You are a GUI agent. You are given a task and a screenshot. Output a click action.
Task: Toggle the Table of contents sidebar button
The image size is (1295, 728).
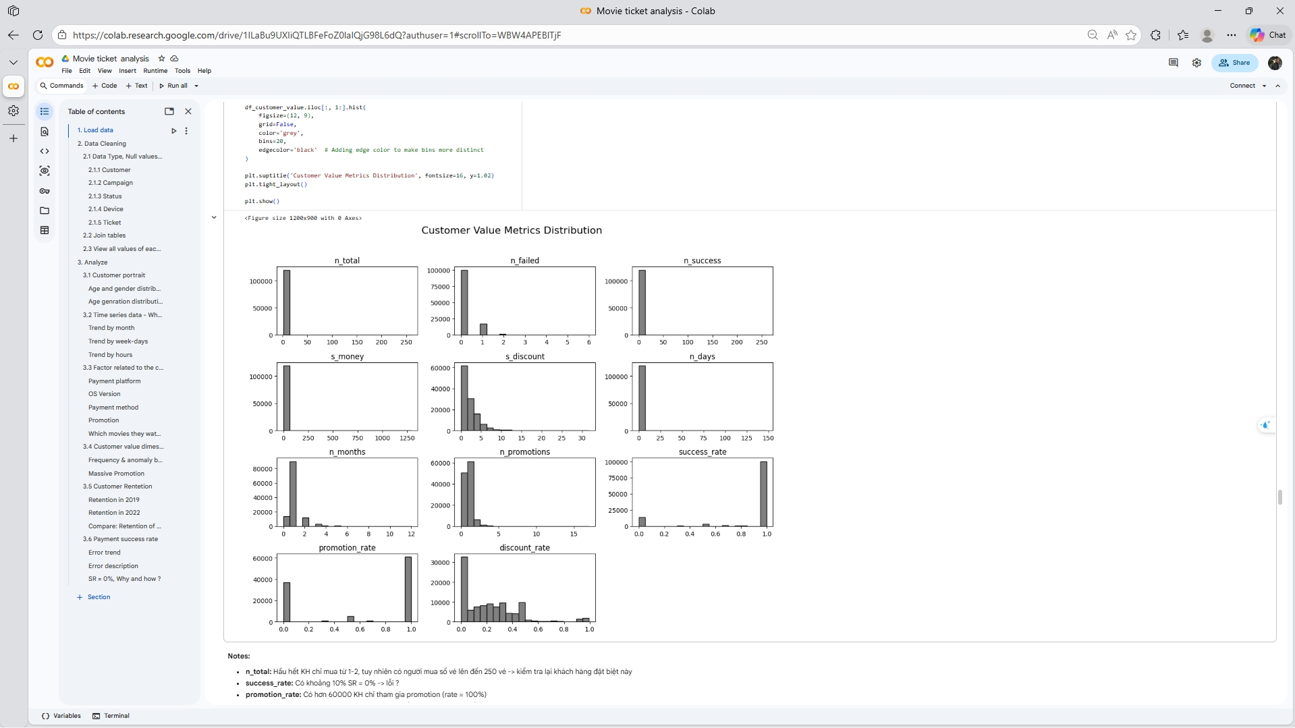point(45,111)
